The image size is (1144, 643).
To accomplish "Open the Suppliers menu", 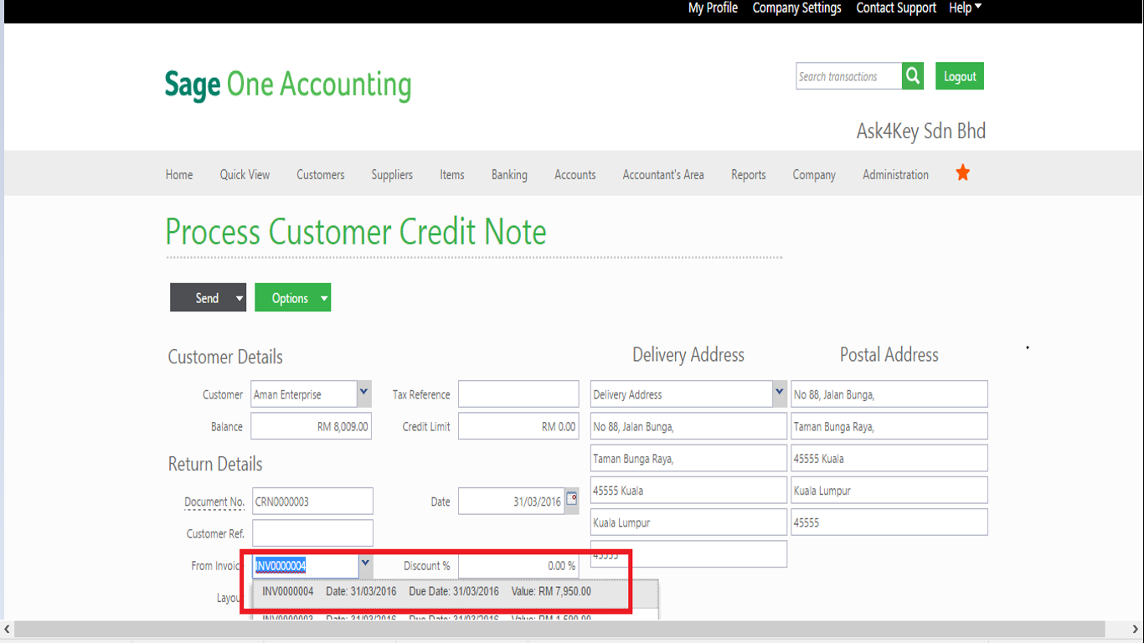I will point(392,174).
